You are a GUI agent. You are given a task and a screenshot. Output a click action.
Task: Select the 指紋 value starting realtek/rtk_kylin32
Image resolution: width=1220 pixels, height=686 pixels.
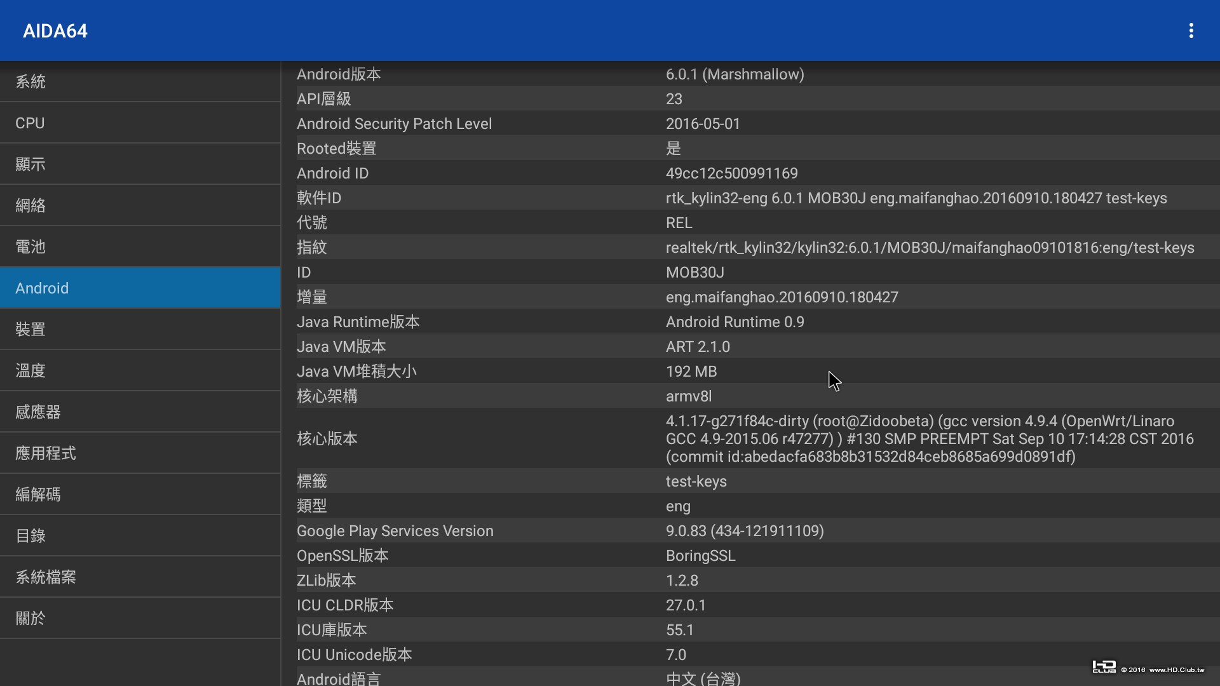pyautogui.click(x=930, y=248)
